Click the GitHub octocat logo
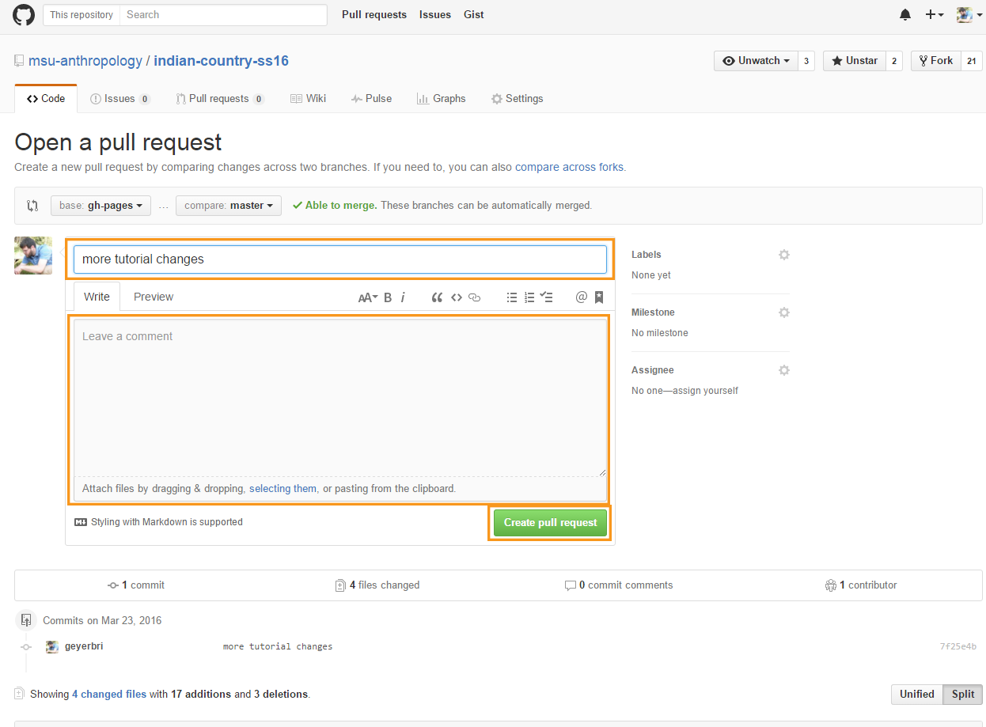The image size is (986, 727). point(24,15)
